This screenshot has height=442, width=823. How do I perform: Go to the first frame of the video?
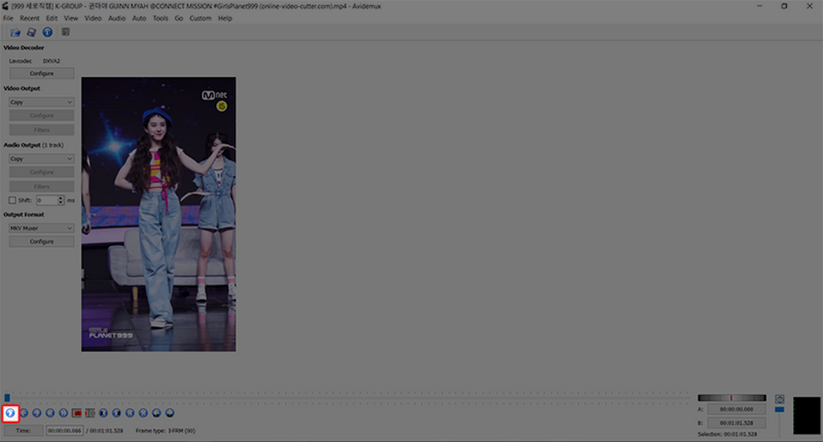(x=129, y=413)
